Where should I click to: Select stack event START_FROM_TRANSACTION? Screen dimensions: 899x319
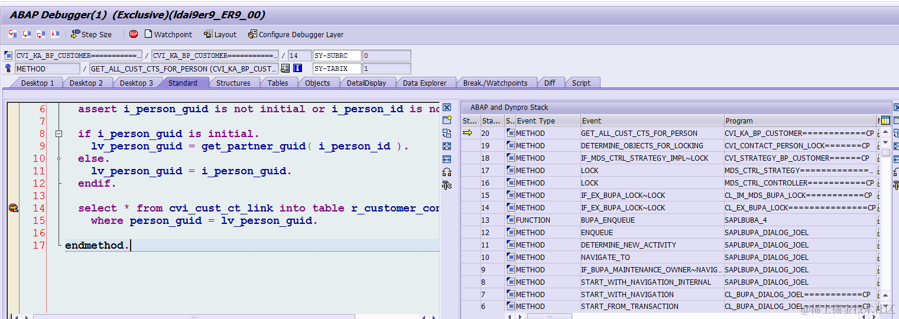tap(629, 306)
